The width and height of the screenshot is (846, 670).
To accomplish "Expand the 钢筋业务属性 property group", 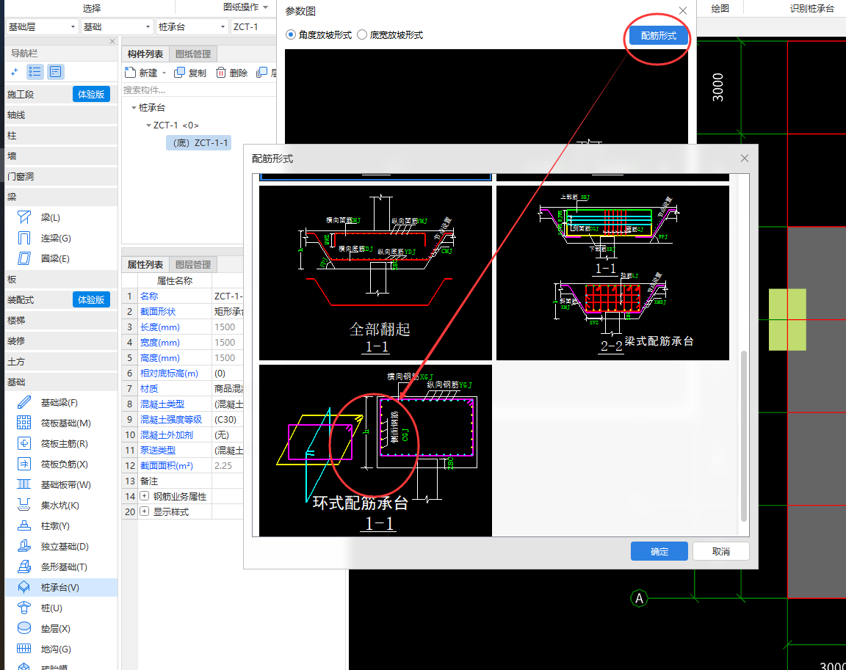I will pos(145,496).
